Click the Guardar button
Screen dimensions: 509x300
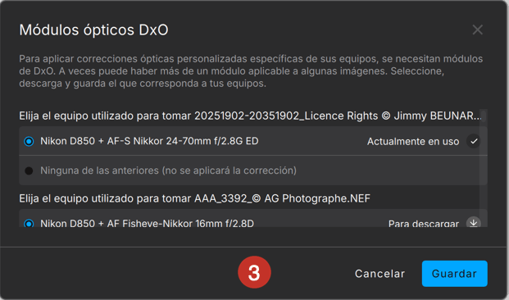coord(454,274)
